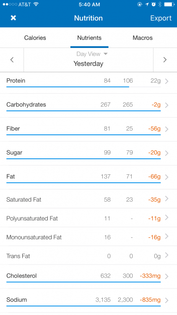Expand Saturated Fat row chevron
The height and width of the screenshot is (315, 177).
(167, 199)
